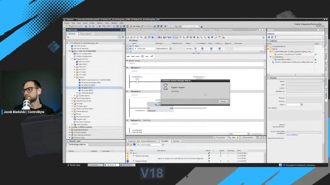This screenshot has width=330, height=185.
Task: Select Device configuration tree item
Action: 84,54
